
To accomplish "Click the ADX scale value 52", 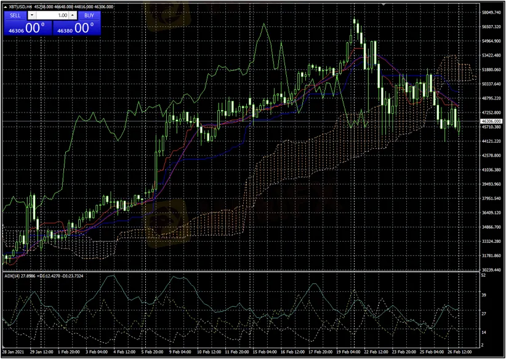I will [484, 275].
